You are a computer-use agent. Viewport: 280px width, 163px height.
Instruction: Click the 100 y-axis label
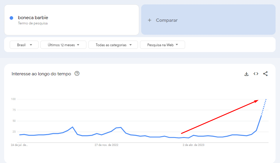click(13, 99)
